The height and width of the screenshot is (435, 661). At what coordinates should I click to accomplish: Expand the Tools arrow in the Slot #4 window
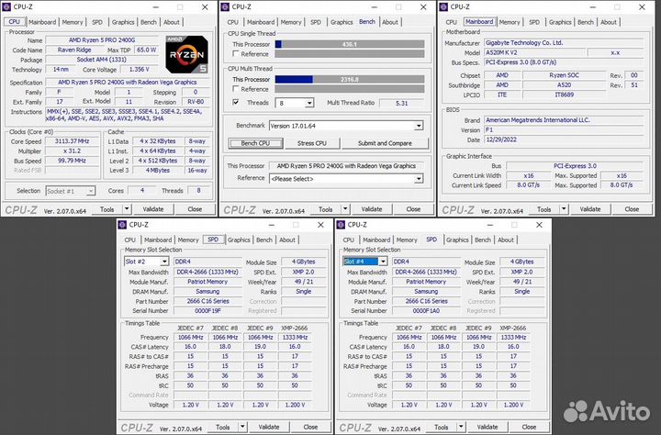(x=461, y=427)
